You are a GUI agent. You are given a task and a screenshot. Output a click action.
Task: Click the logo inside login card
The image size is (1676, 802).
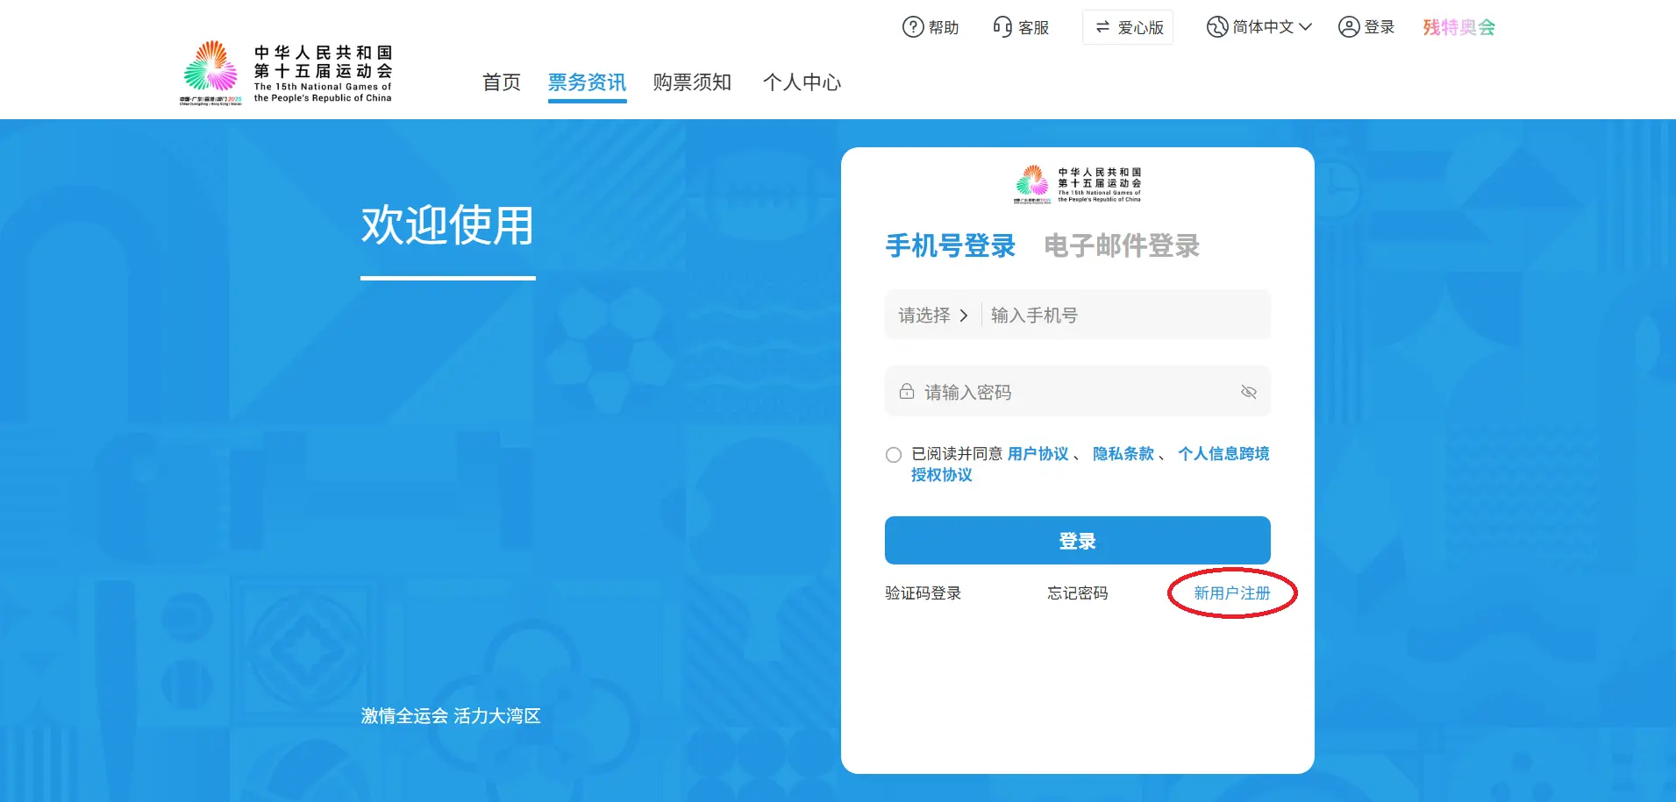click(1078, 184)
